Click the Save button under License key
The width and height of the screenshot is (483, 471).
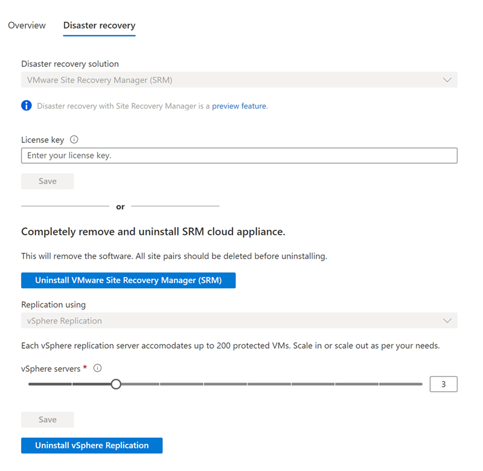click(48, 181)
